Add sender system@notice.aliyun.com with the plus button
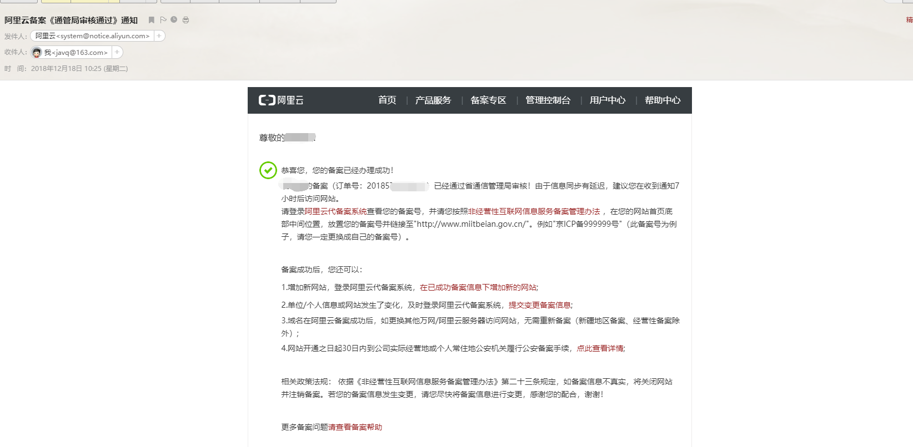 159,36
